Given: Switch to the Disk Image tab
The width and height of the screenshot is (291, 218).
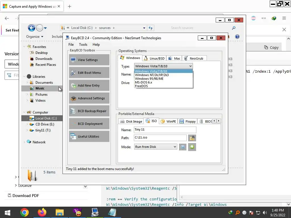Looking at the screenshot, I should 131,121.
